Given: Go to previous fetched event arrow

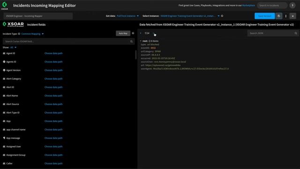Looking at the screenshot, I should pos(141,33).
